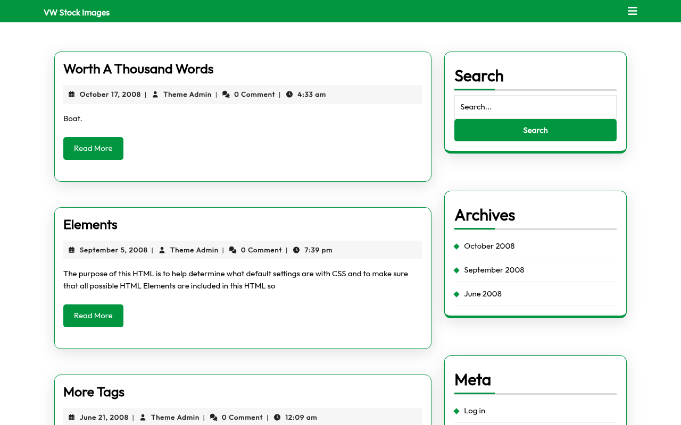
Task: Click the 4:33 am post time
Action: click(312, 95)
